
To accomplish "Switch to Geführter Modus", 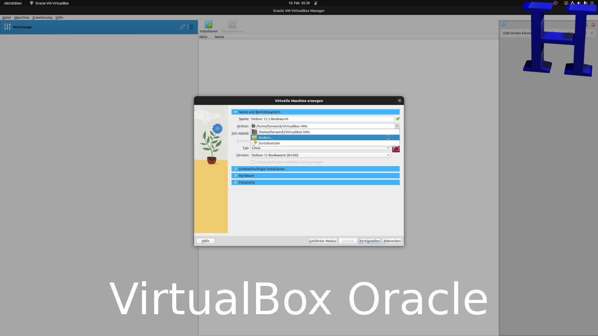I will [x=323, y=241].
